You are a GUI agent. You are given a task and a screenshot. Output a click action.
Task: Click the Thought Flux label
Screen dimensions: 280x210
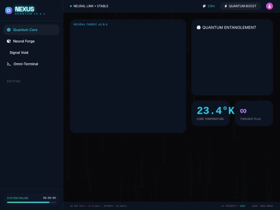pyautogui.click(x=250, y=119)
